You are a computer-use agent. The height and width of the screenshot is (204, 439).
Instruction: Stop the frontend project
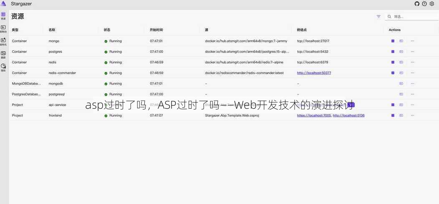click(393, 115)
